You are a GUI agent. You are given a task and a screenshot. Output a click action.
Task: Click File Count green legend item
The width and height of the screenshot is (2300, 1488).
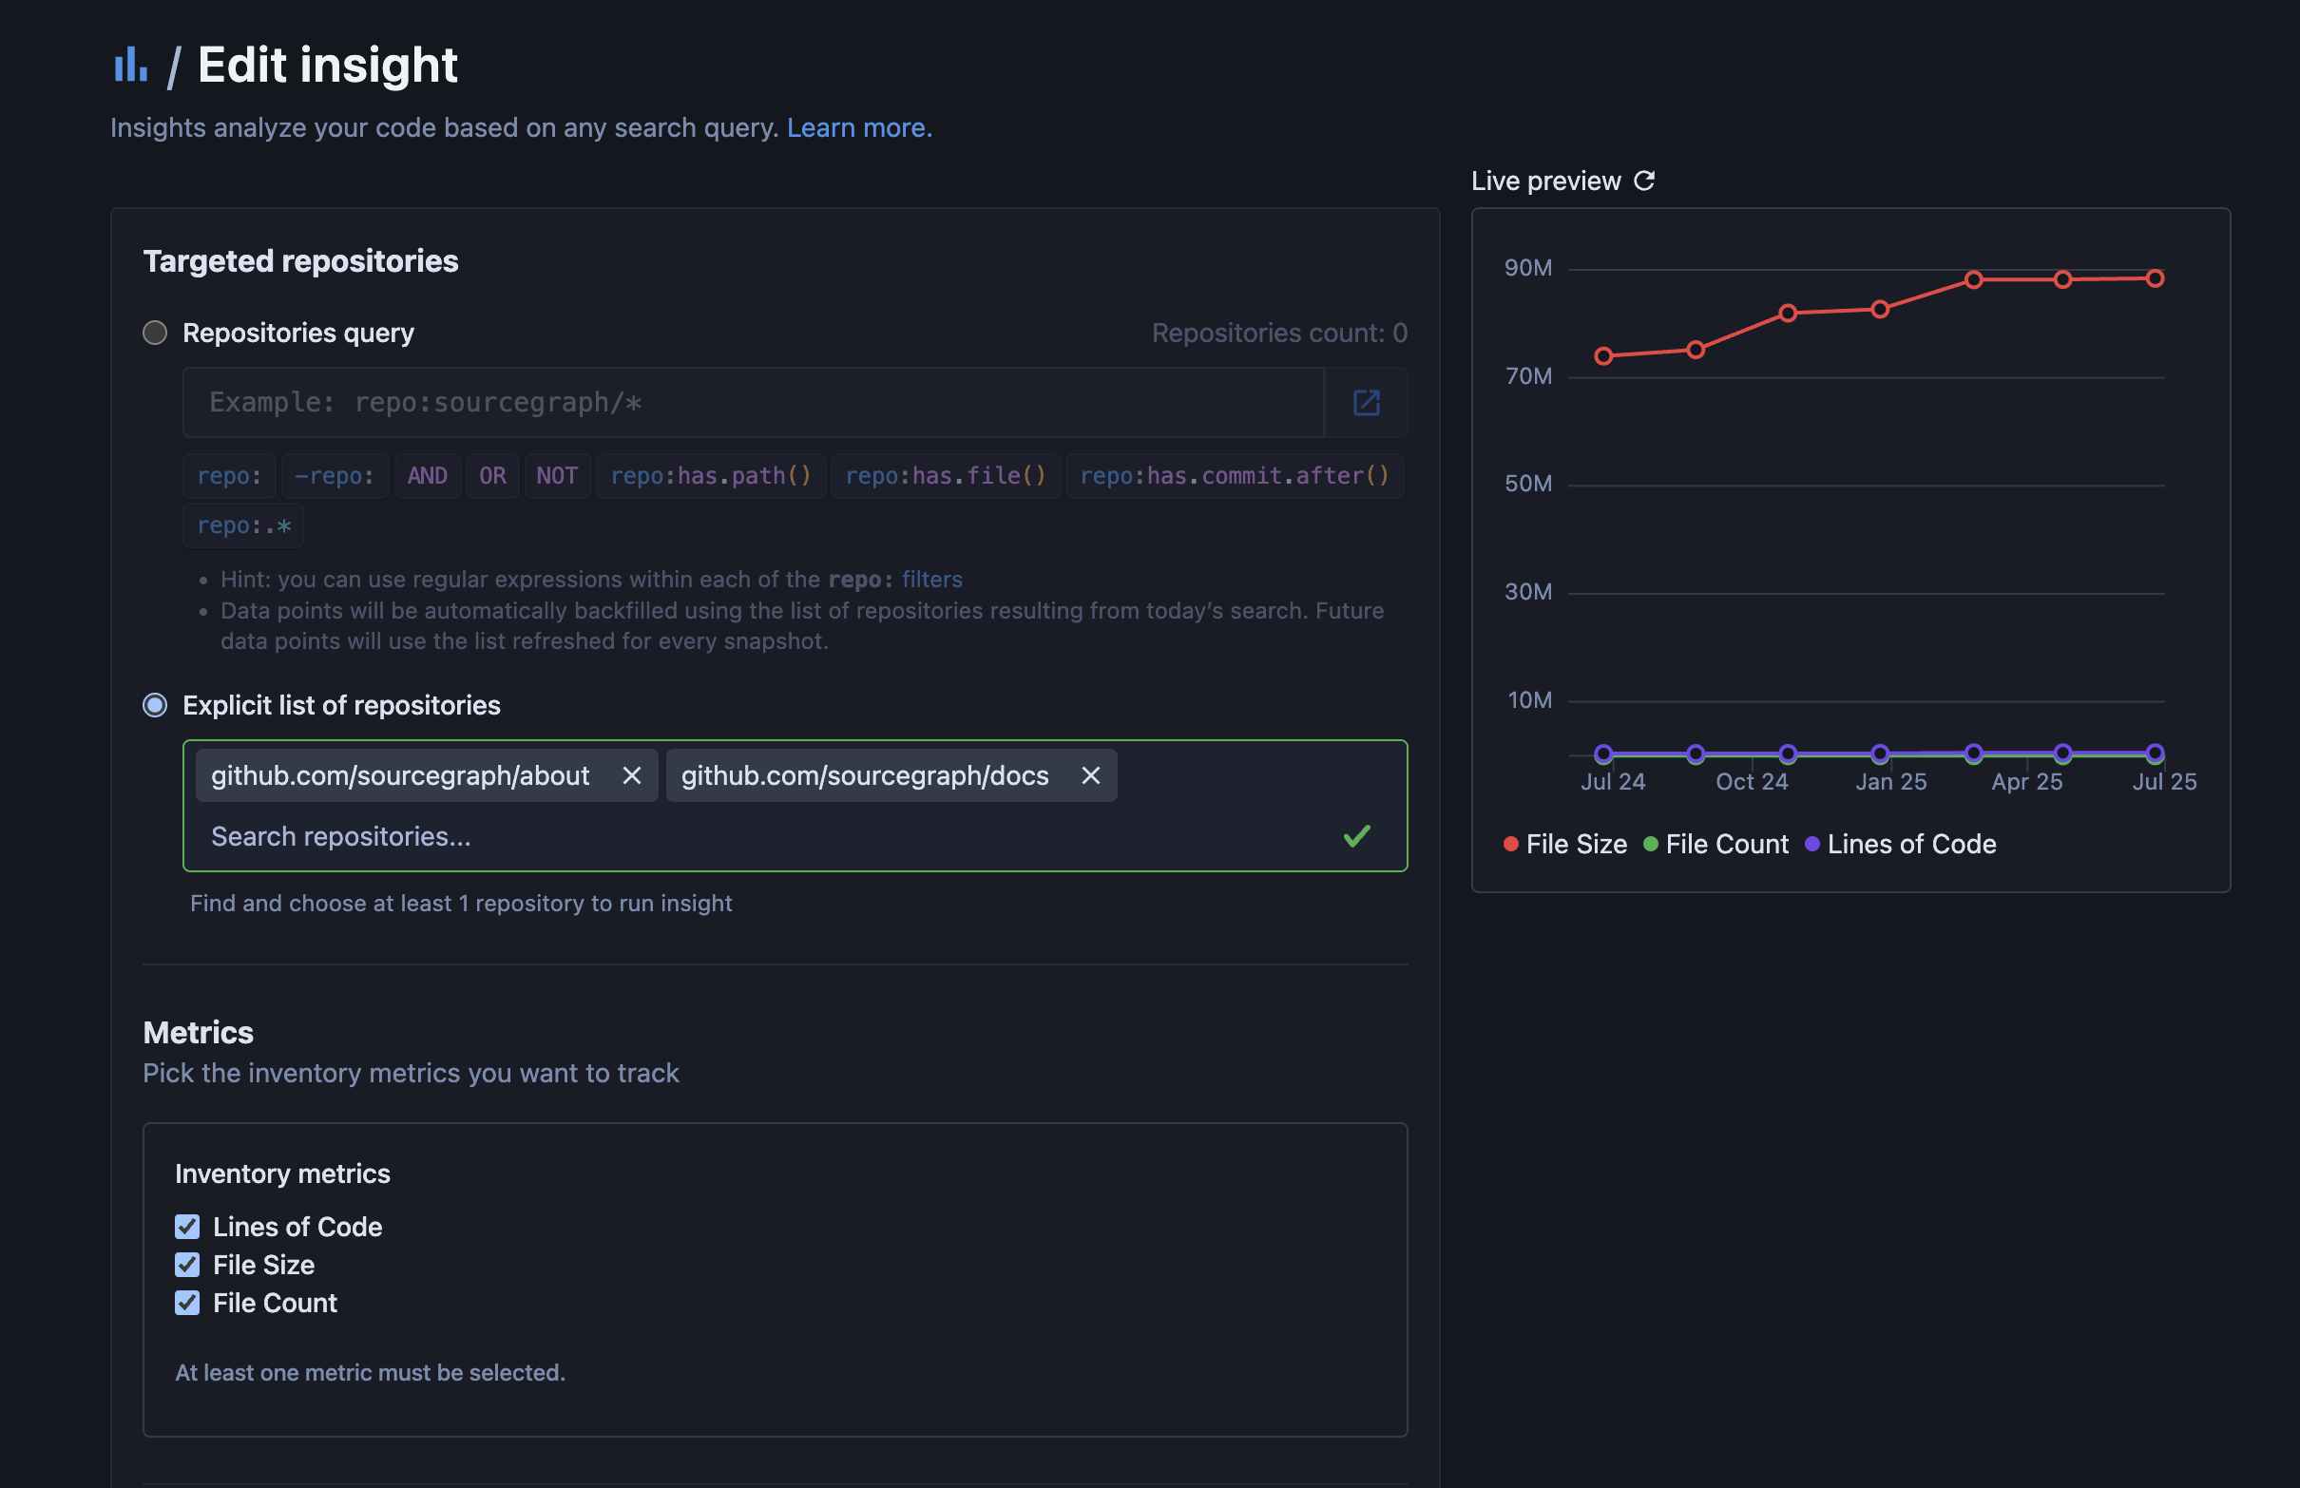tap(1715, 845)
